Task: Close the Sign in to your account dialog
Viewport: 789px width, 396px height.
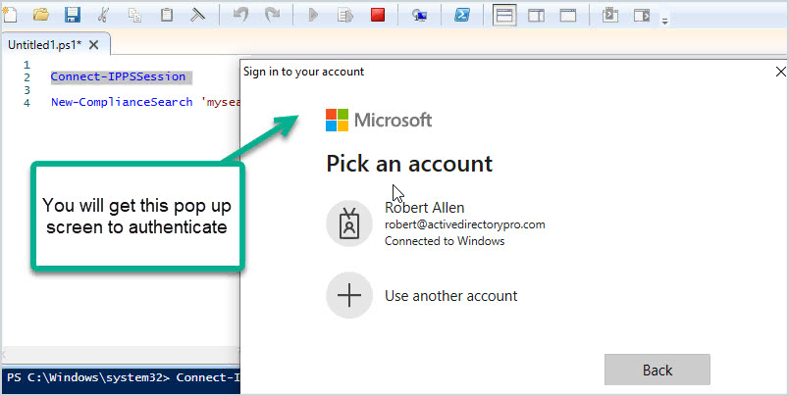Action: 780,72
